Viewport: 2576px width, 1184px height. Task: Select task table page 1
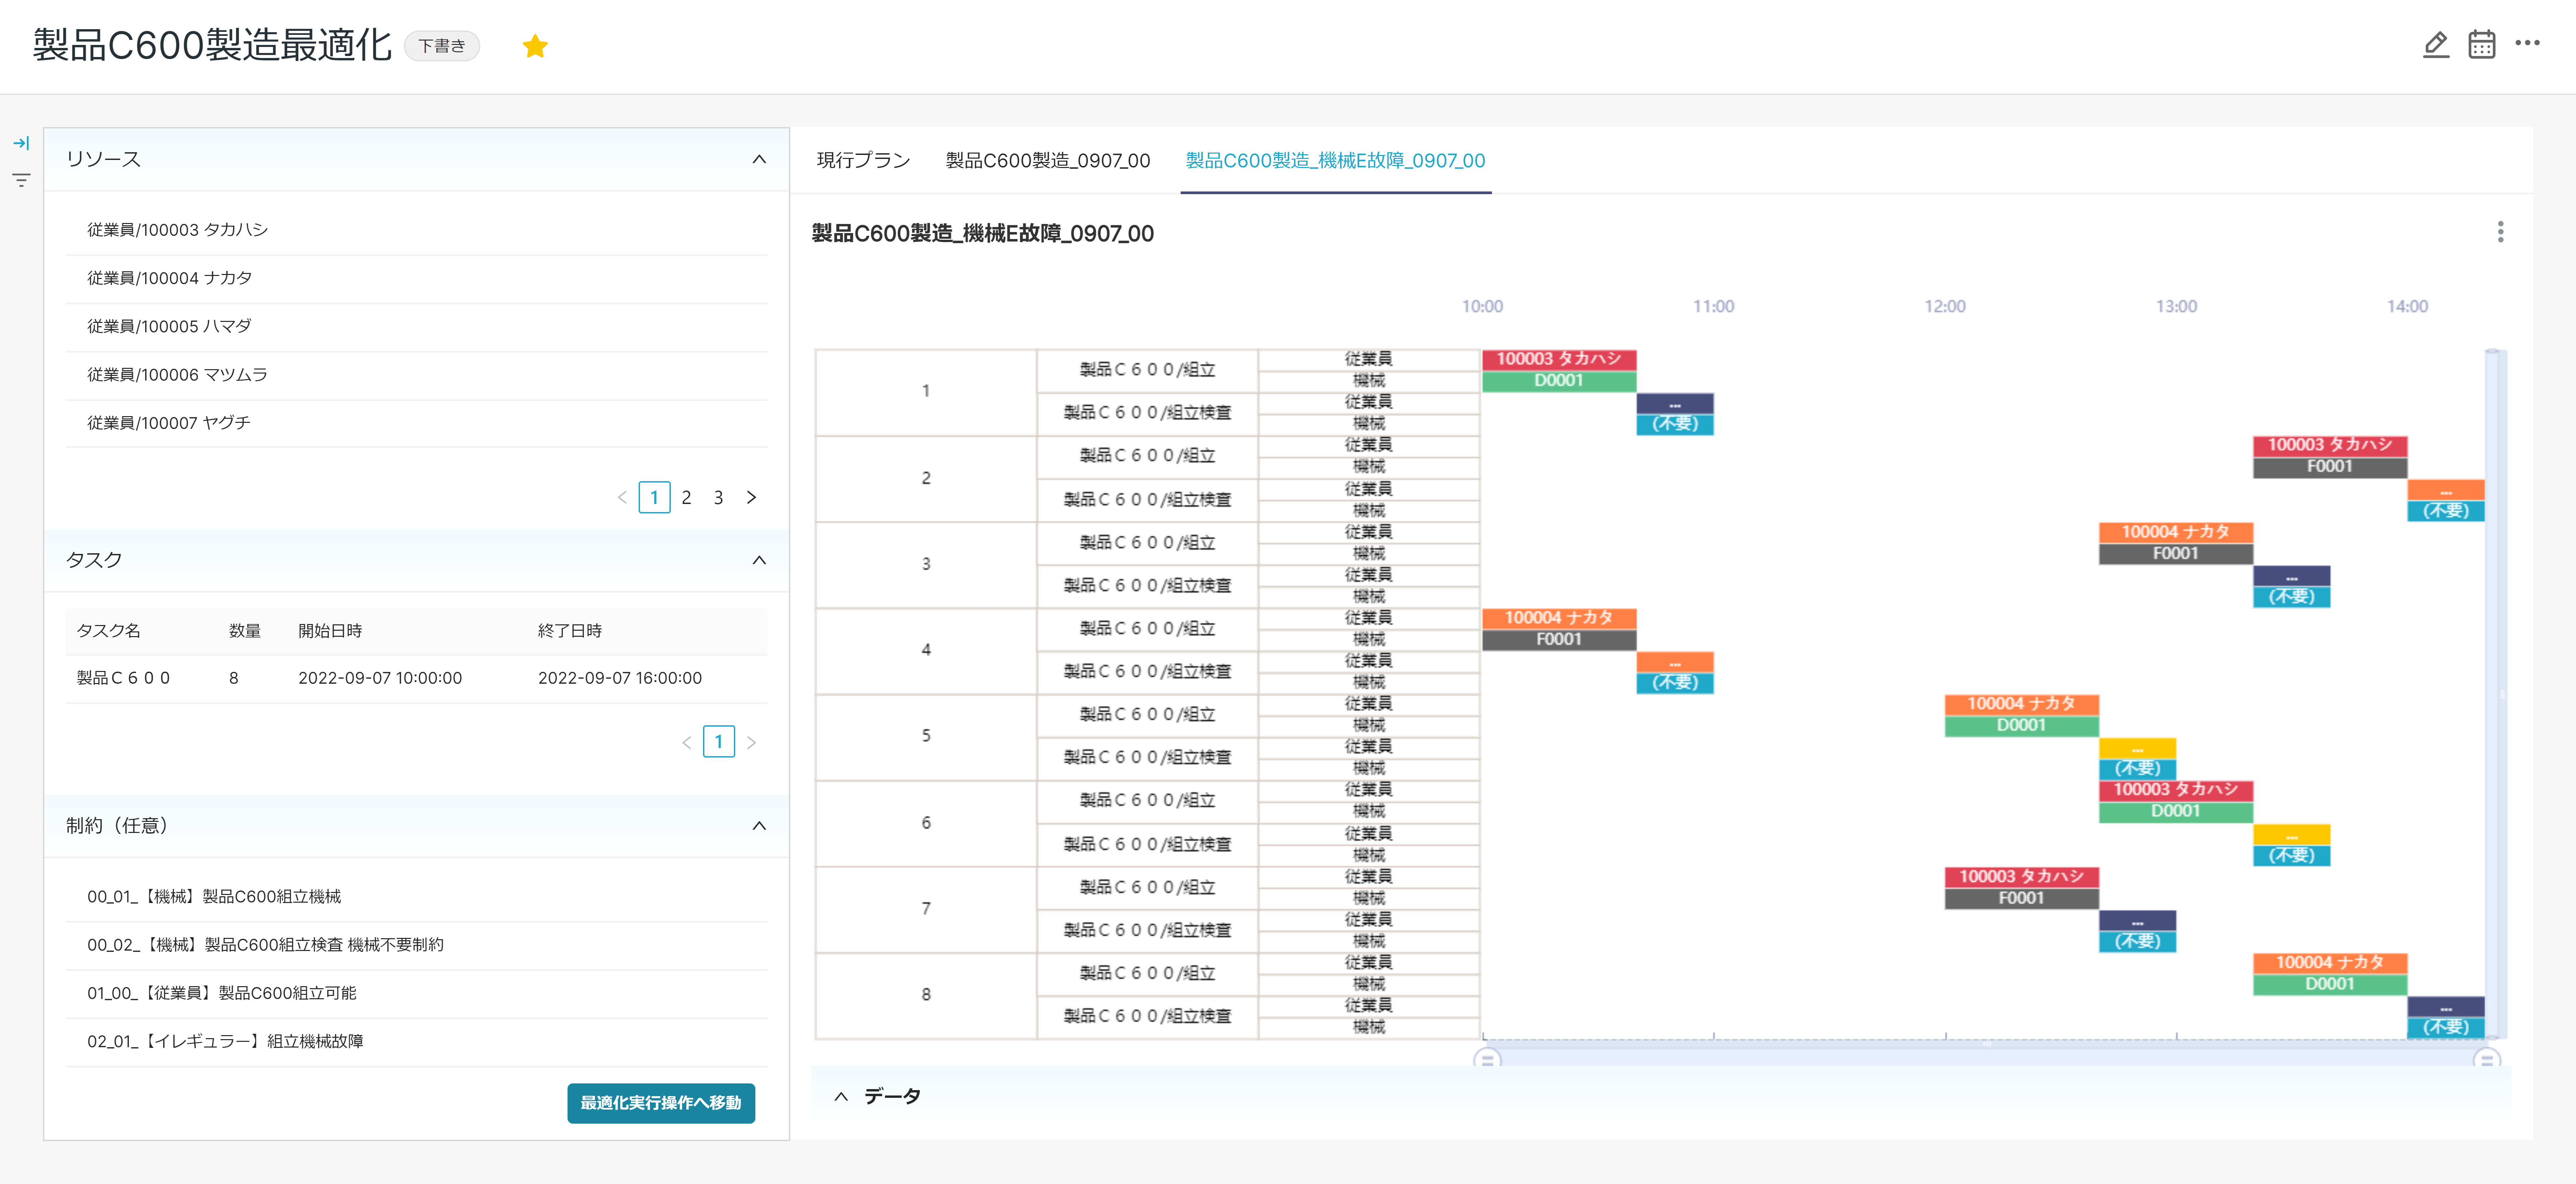point(719,742)
